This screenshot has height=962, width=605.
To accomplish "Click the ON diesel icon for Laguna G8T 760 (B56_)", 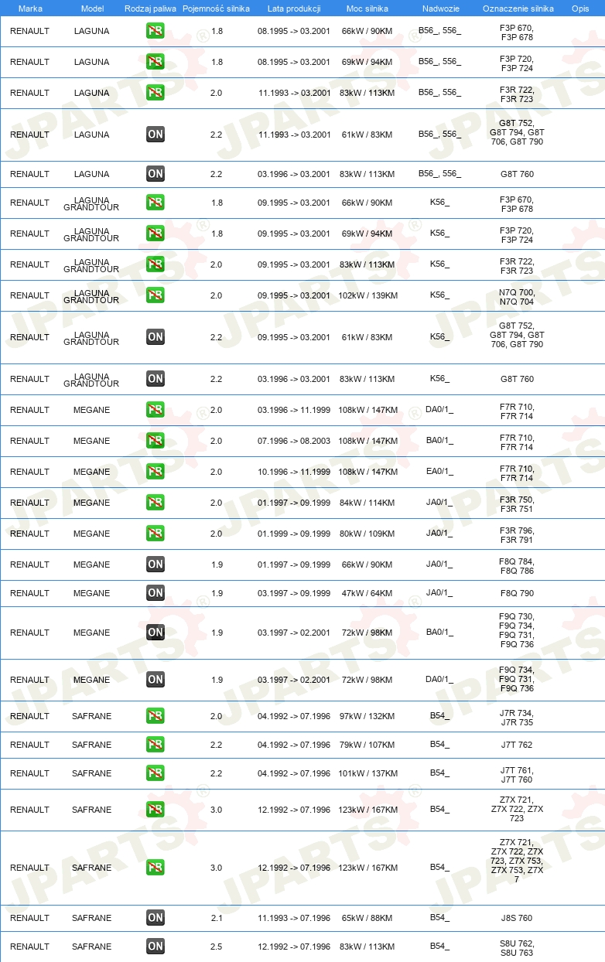I will click(156, 174).
